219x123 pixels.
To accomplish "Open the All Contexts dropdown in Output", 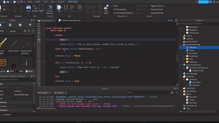I will point(60,93).
